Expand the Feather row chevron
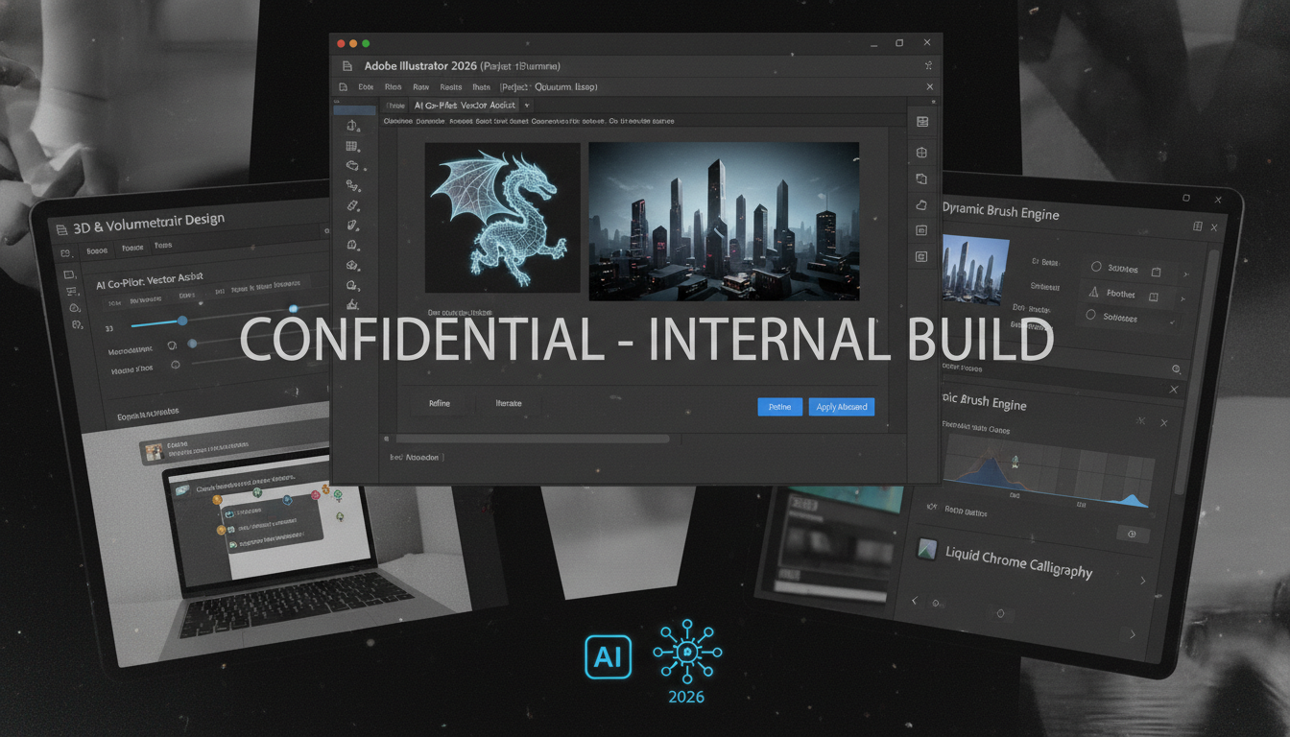Viewport: 1290px width, 737px height. point(1182,297)
